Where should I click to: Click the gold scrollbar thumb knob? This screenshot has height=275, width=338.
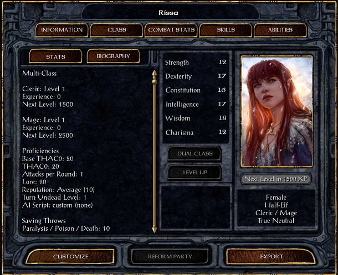[x=155, y=82]
